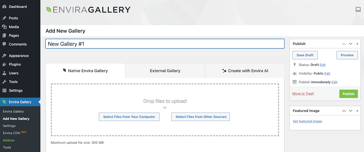Toggle the Featured image panel triangle

tap(358, 111)
